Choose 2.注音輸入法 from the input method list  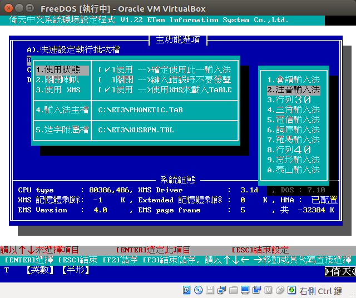point(294,90)
